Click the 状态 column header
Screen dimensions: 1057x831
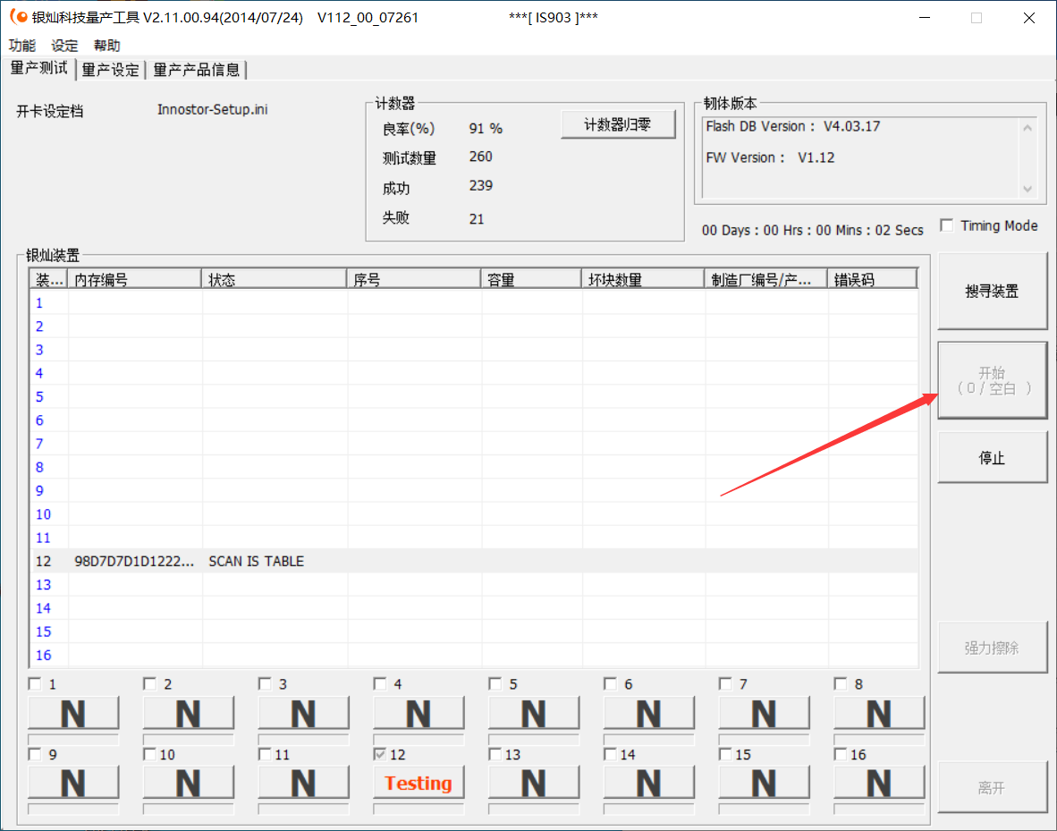coord(274,278)
